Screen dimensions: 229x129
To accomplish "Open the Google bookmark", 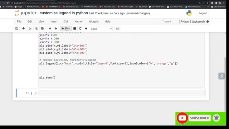I will (x=18, y=7).
